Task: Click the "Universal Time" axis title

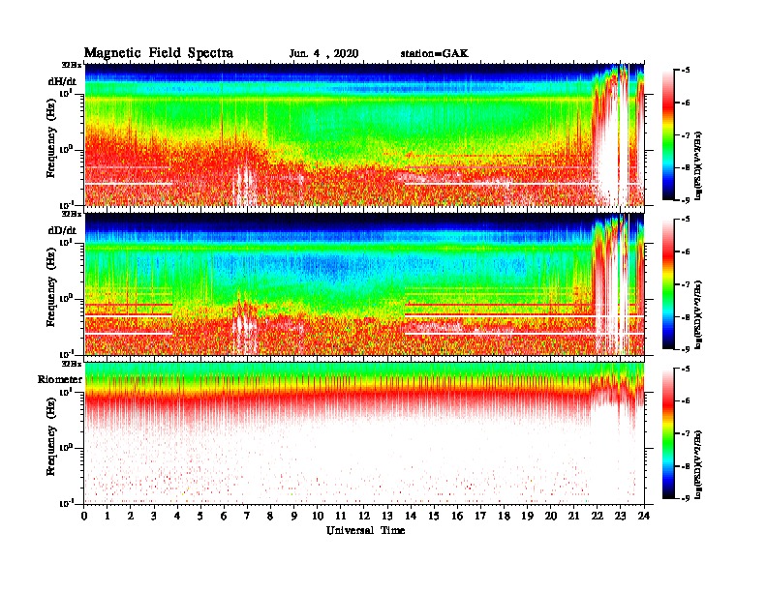Action: click(365, 530)
